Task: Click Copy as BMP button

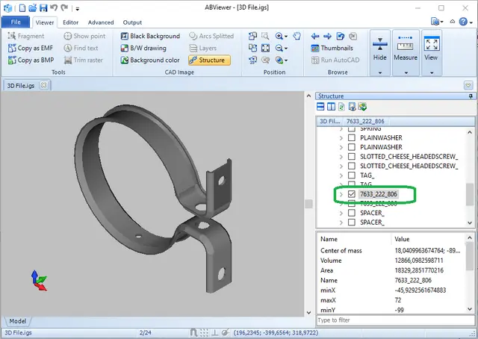Action: click(31, 60)
